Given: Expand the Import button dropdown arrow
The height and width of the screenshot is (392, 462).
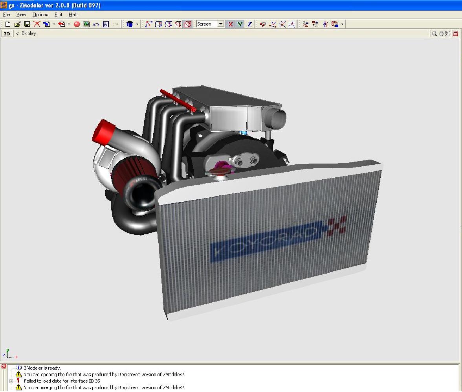Looking at the screenshot, I should coord(54,24).
